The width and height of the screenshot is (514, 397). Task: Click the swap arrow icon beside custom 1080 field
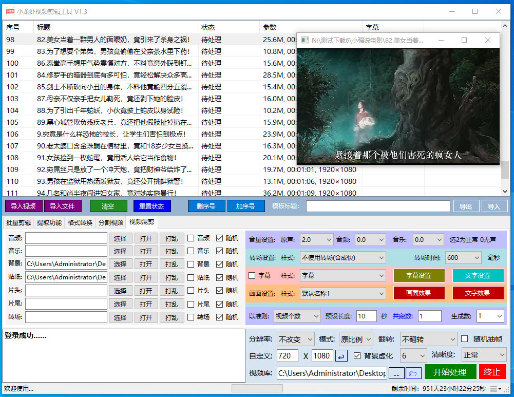[341, 355]
